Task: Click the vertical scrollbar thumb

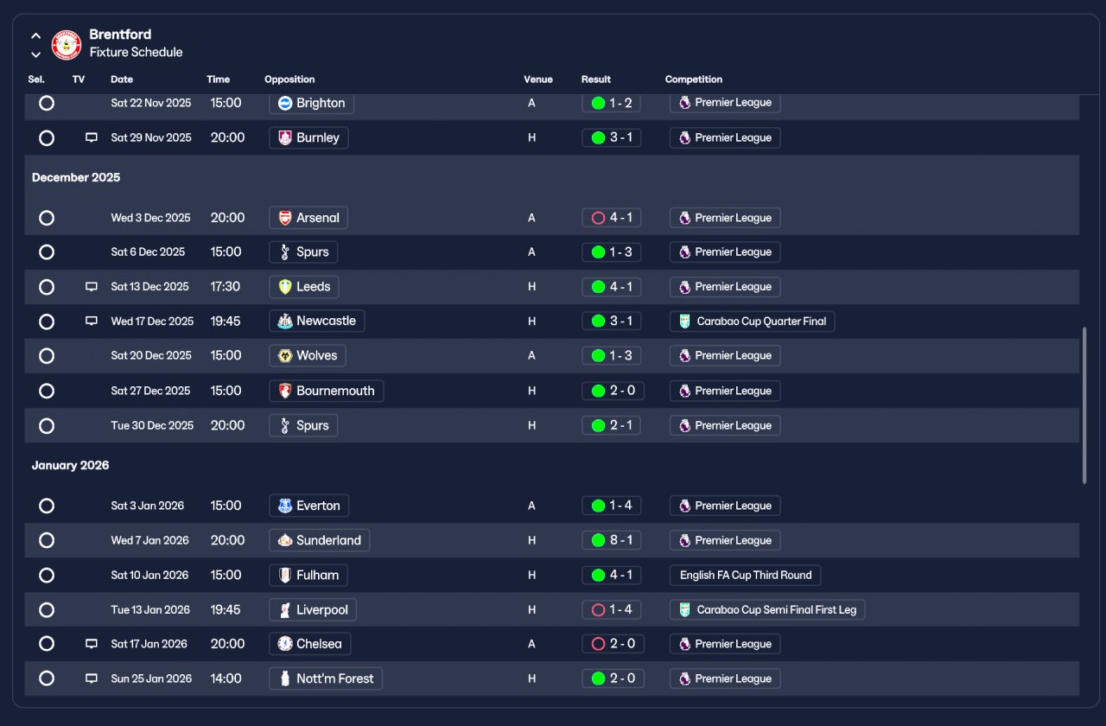Action: 1084,404
